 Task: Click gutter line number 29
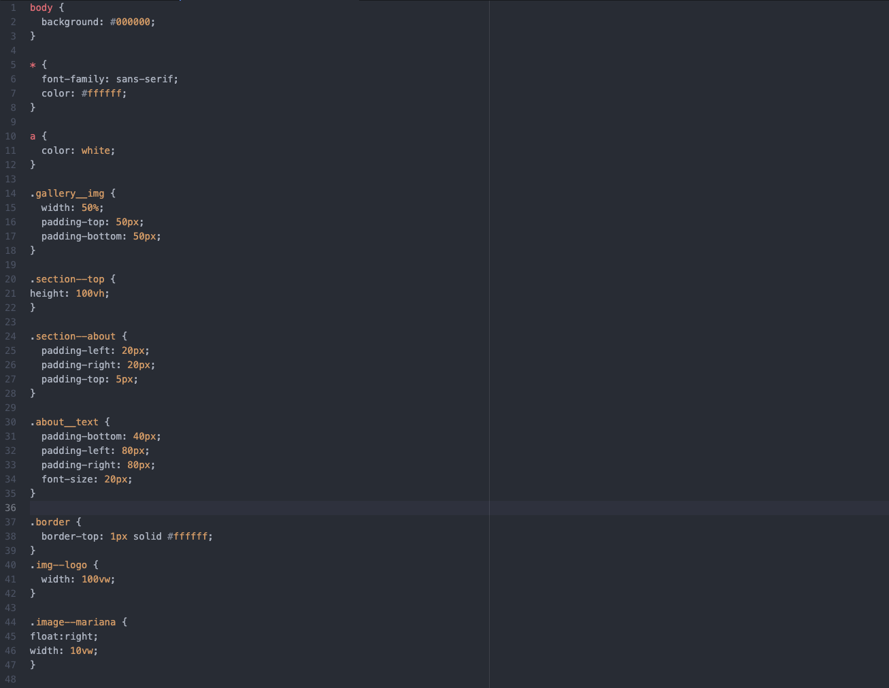10,408
